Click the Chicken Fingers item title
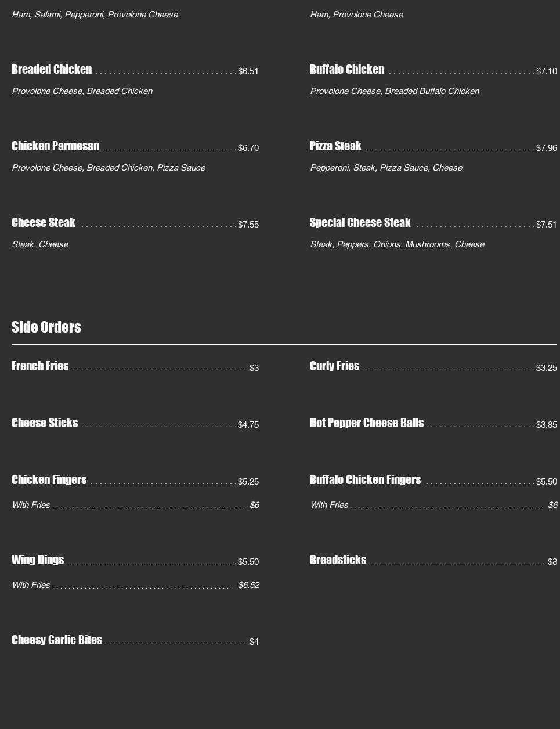The width and height of the screenshot is (560, 729). (49, 480)
